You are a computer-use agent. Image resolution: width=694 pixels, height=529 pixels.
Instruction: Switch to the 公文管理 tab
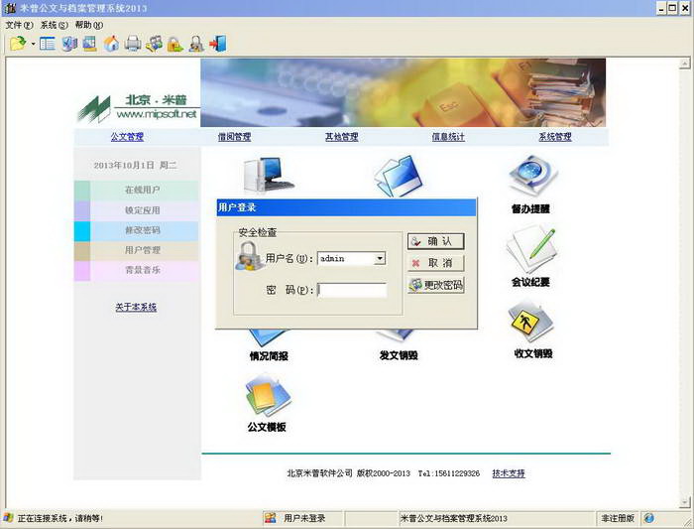tap(127, 137)
